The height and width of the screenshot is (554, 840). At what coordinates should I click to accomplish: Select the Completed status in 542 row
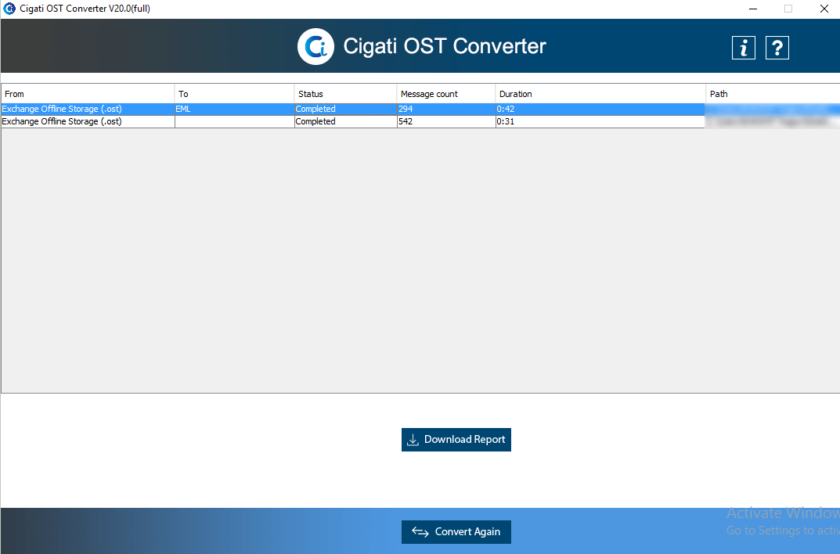[x=345, y=121]
